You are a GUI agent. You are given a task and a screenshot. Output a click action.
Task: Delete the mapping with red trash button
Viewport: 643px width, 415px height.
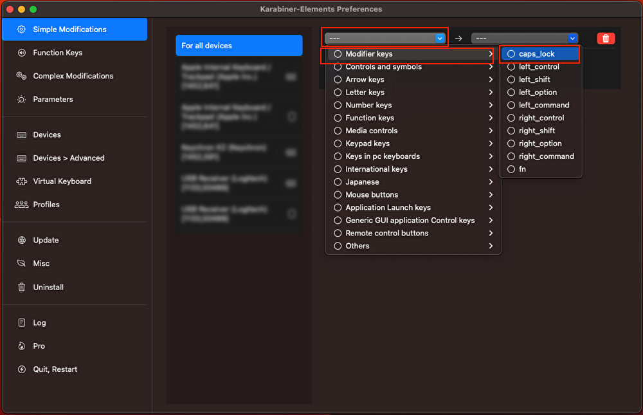click(606, 38)
